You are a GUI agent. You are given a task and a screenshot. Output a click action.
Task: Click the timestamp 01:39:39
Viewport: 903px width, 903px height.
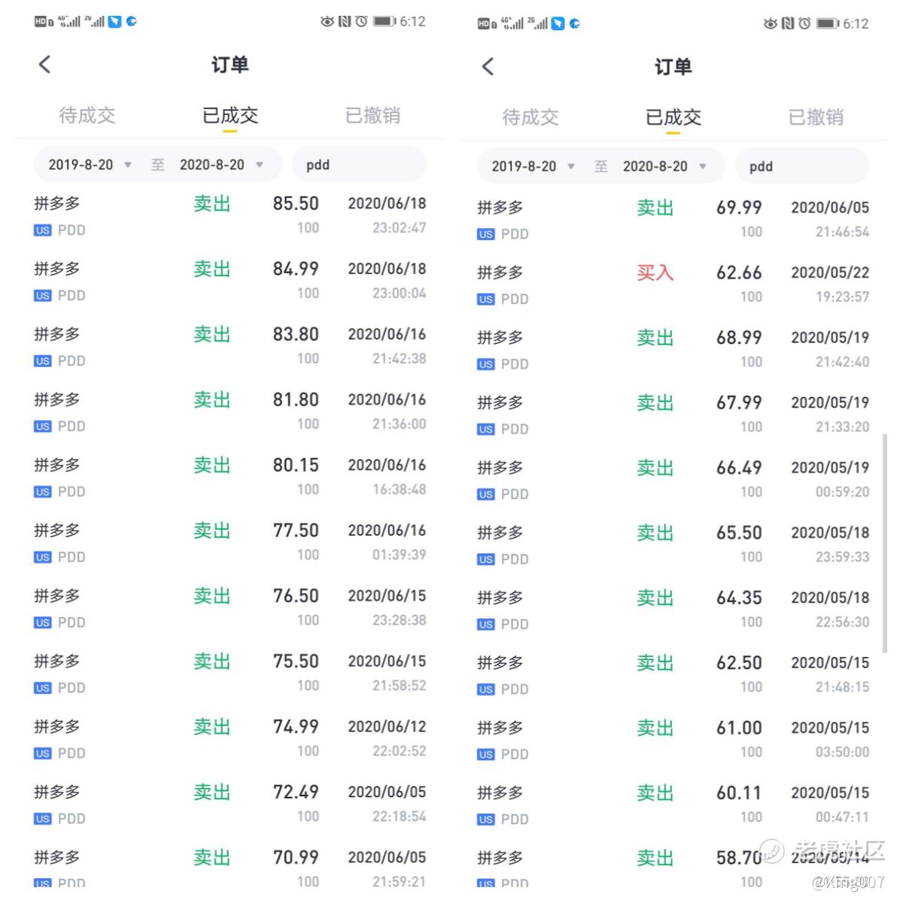[x=399, y=555]
